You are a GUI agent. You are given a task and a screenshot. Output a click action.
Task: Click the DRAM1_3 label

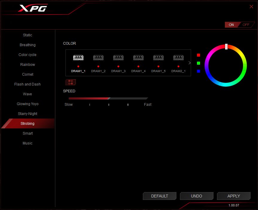pos(118,71)
